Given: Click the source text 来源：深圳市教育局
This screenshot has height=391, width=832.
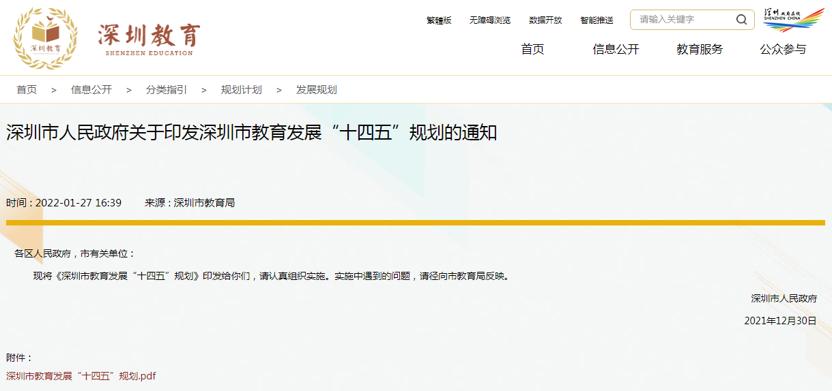Looking at the screenshot, I should point(190,203).
